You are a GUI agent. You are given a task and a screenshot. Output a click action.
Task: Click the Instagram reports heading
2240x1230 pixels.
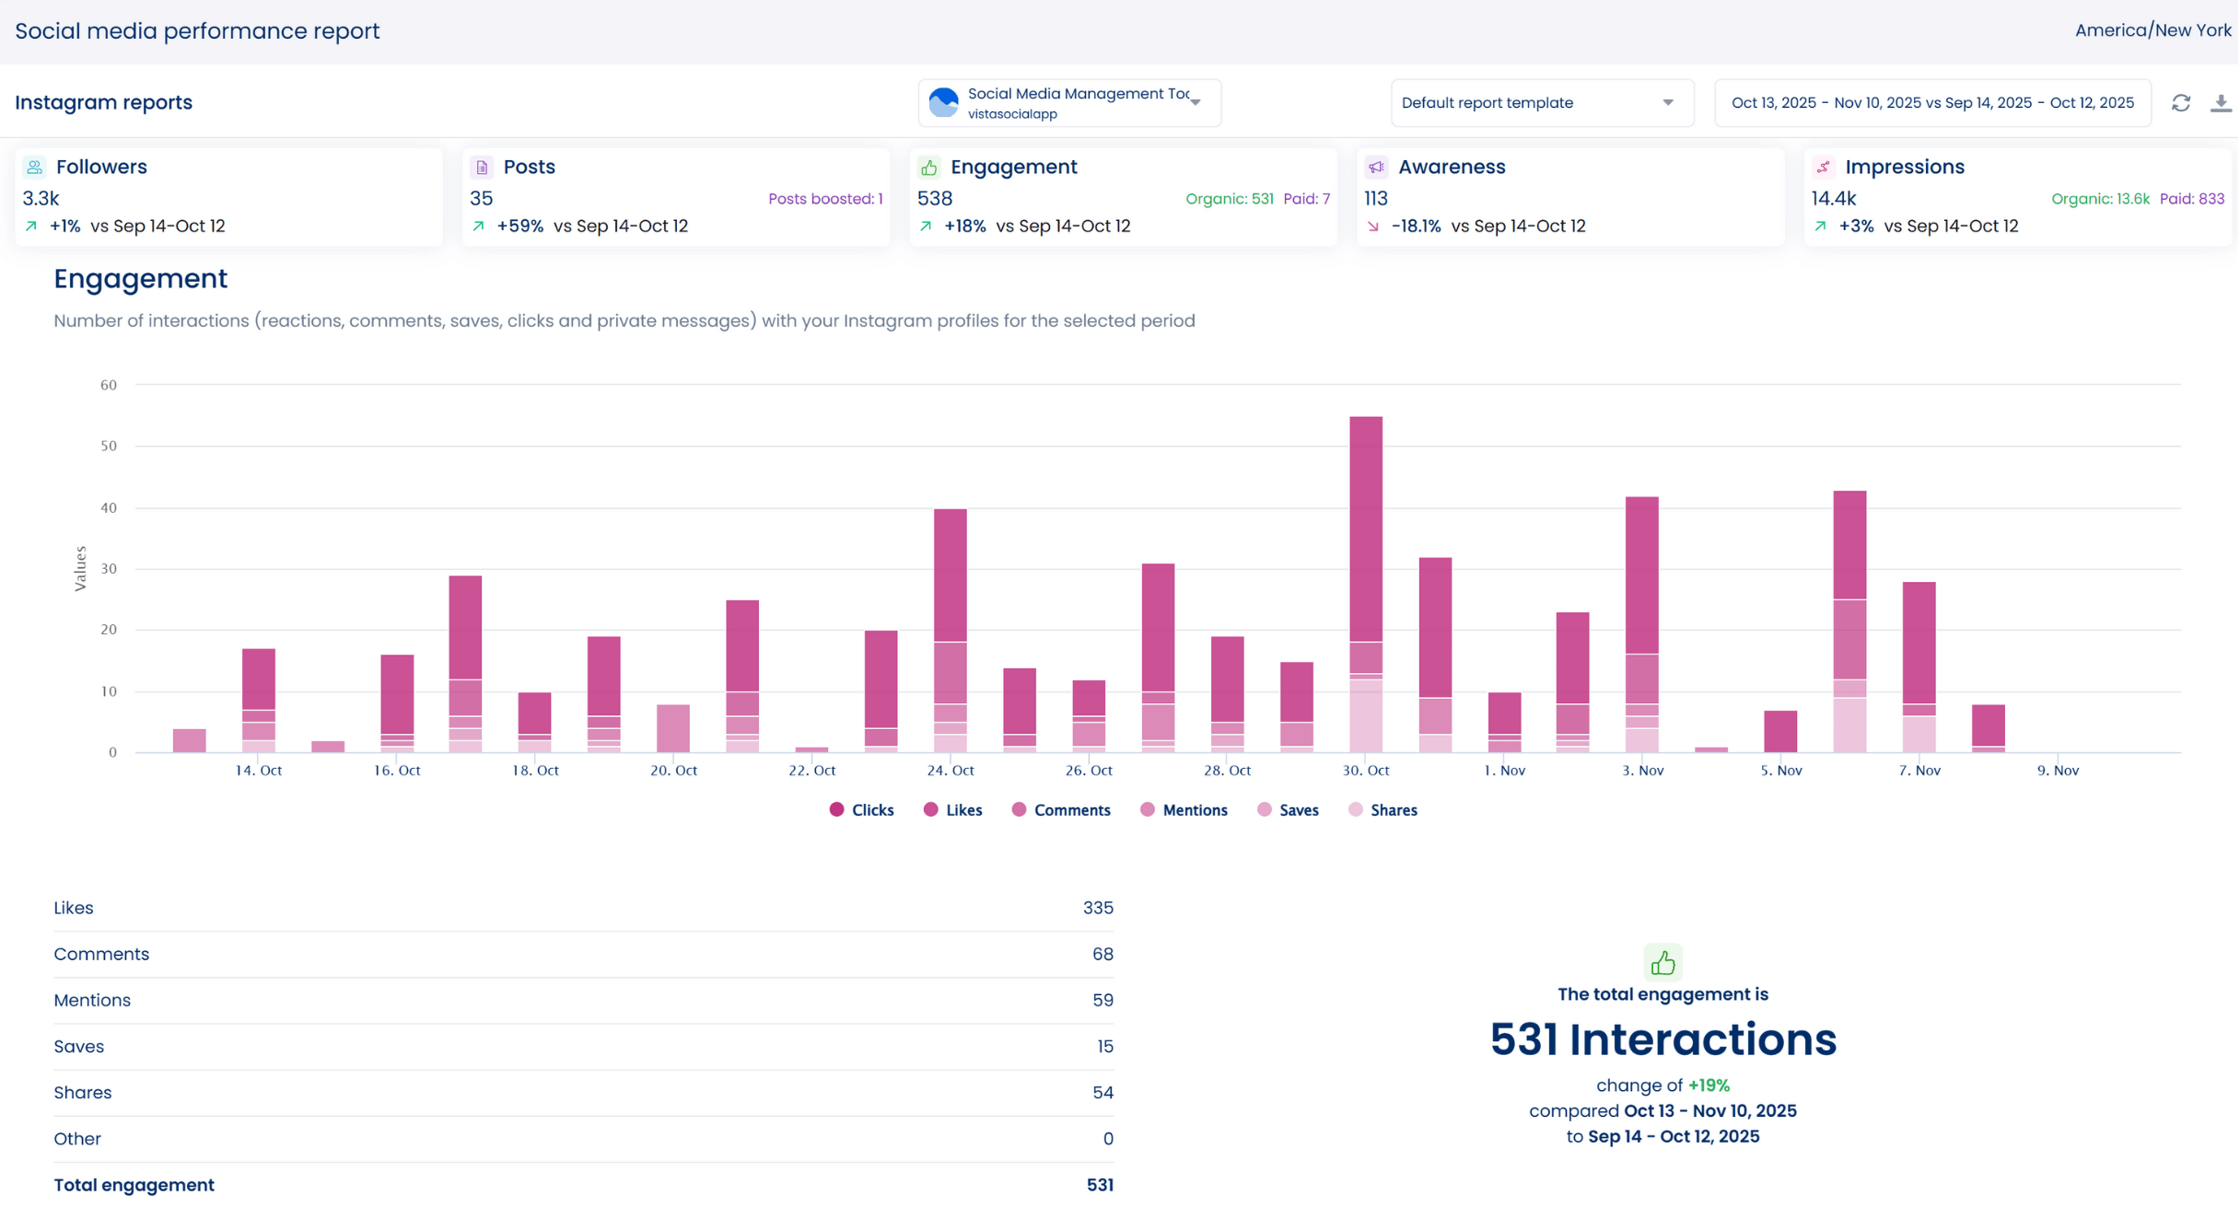tap(103, 102)
